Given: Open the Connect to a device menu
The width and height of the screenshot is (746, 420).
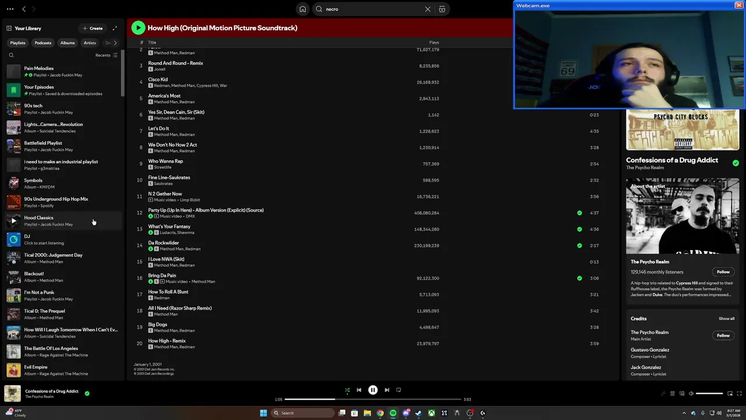Looking at the screenshot, I should tap(682, 394).
